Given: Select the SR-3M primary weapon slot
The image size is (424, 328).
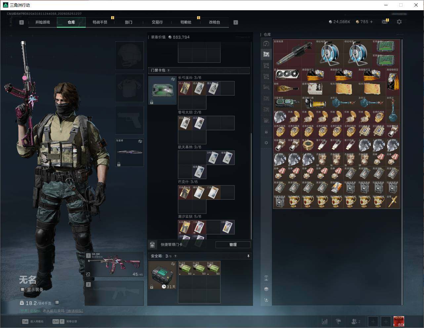Looking at the screenshot, I should pos(114,265).
